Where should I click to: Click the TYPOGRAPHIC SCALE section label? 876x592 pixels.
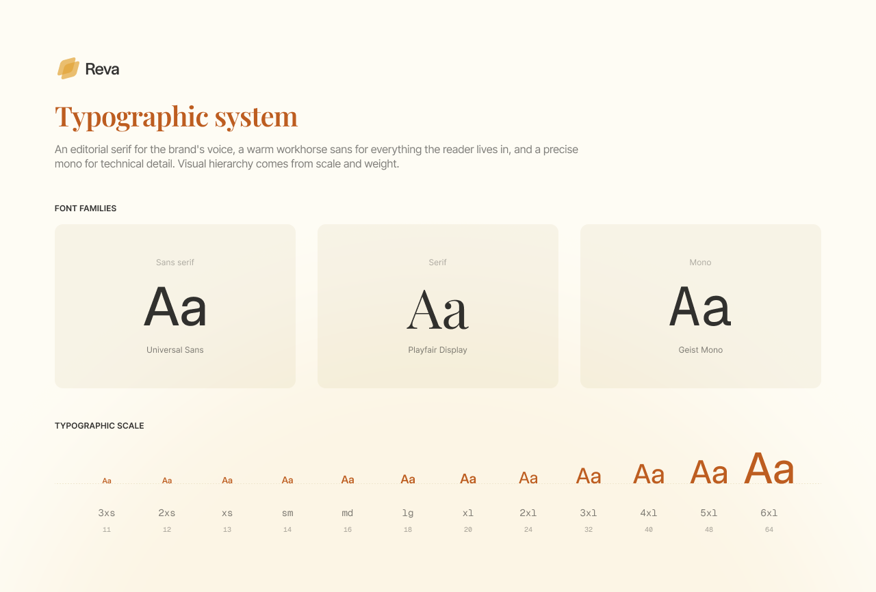[x=99, y=426]
